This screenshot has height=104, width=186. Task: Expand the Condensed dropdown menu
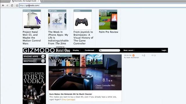coord(90,50)
